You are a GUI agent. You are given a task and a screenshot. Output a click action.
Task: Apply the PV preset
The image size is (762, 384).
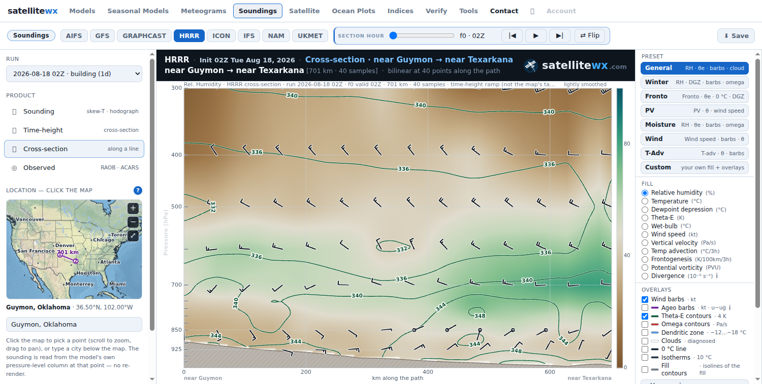(694, 111)
